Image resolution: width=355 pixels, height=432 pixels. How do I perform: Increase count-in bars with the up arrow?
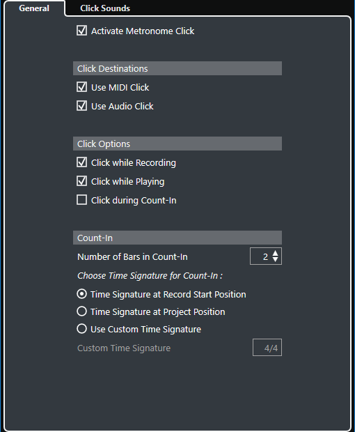point(275,253)
